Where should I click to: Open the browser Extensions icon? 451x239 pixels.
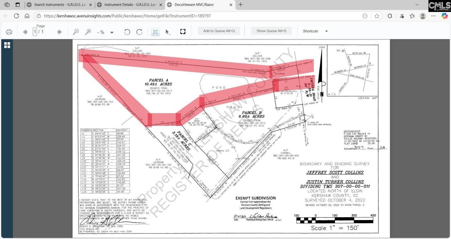tap(390, 16)
